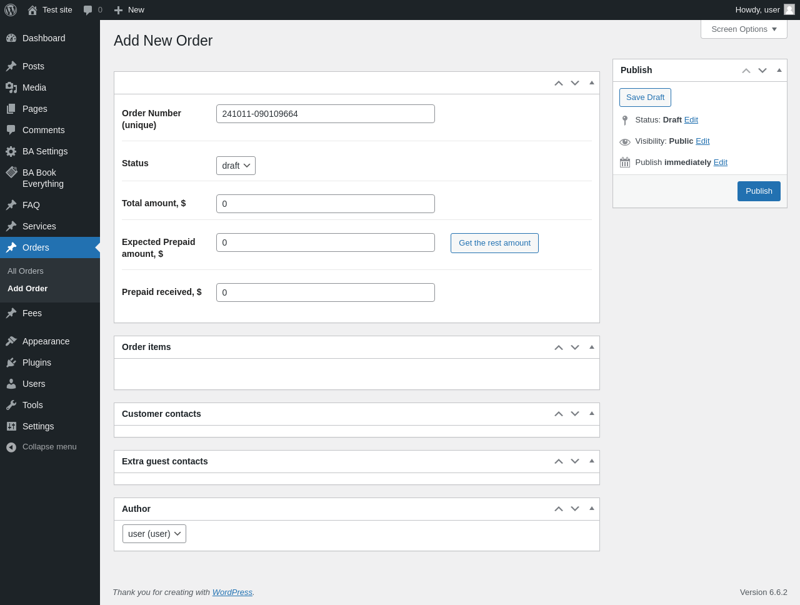The height and width of the screenshot is (605, 800).
Task: Click the blue Publish button
Action: click(x=759, y=191)
